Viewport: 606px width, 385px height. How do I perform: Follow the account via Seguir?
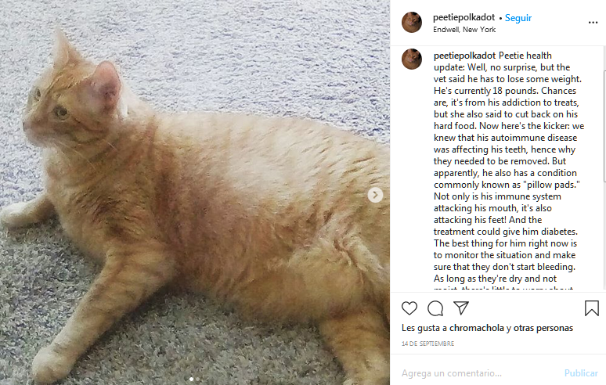pos(518,18)
